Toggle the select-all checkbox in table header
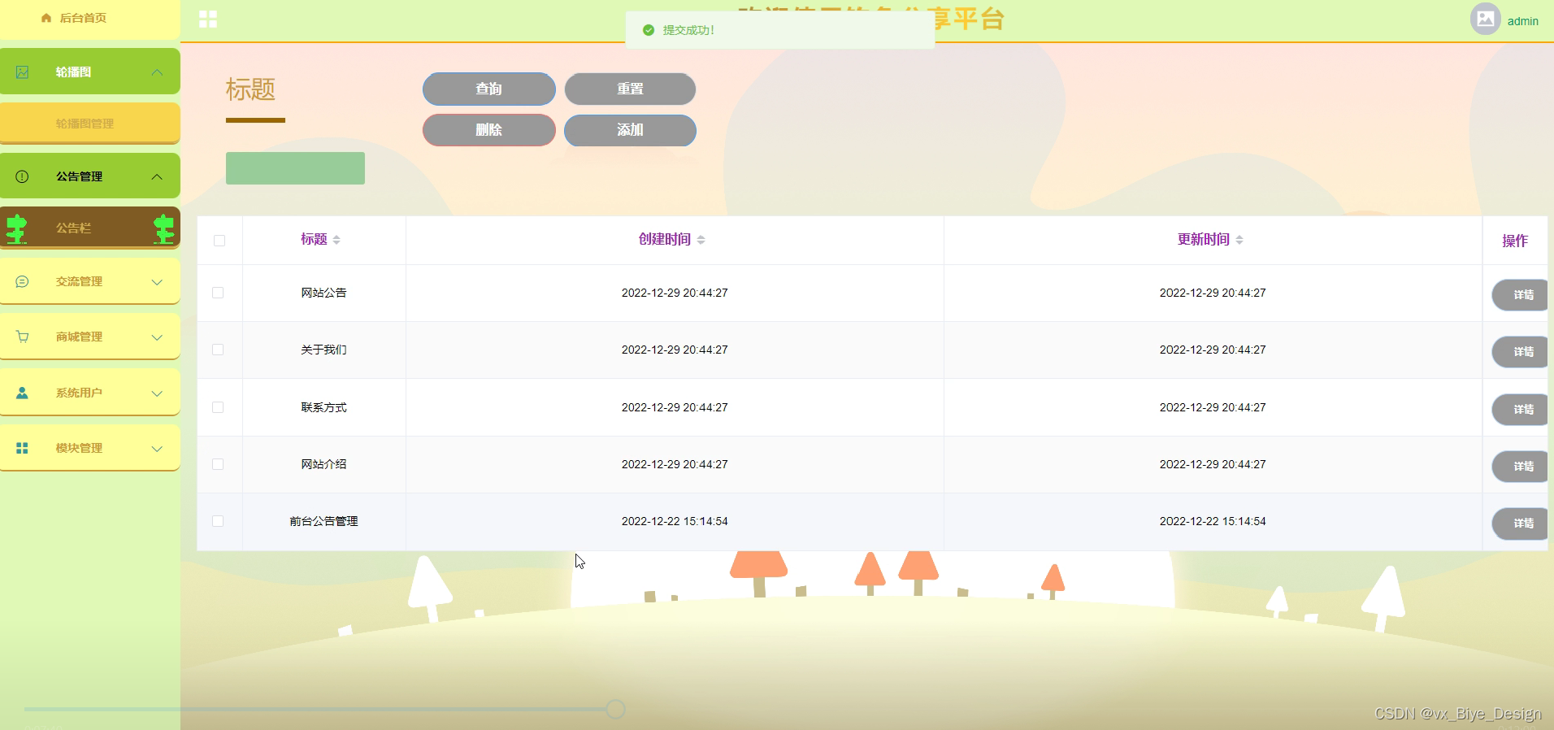Image resolution: width=1554 pixels, height=730 pixels. pyautogui.click(x=219, y=241)
